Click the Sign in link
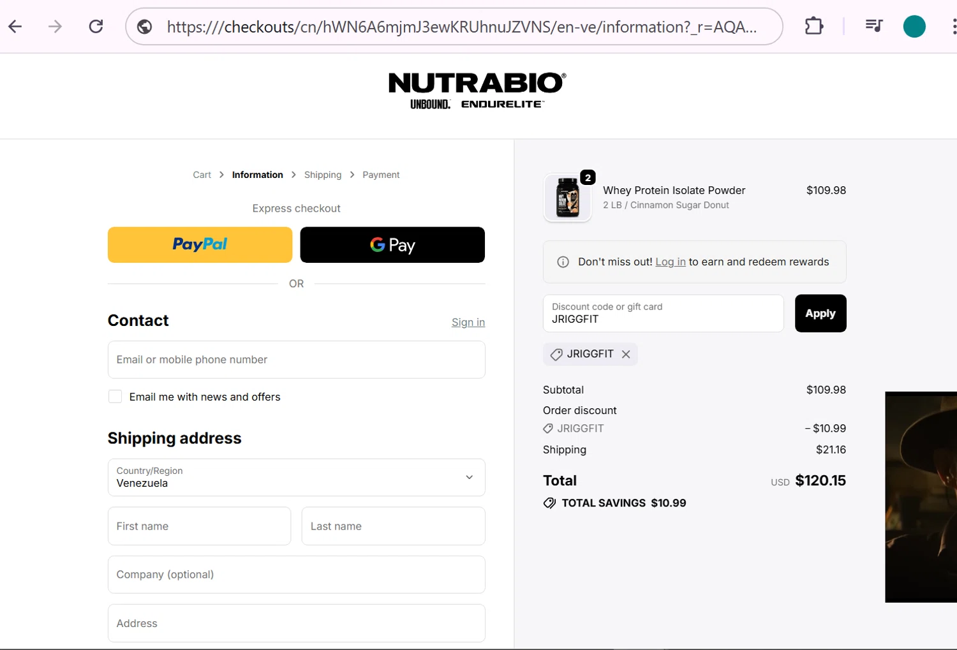 point(468,322)
